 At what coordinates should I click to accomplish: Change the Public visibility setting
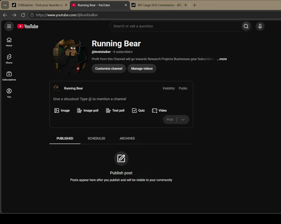(x=183, y=88)
